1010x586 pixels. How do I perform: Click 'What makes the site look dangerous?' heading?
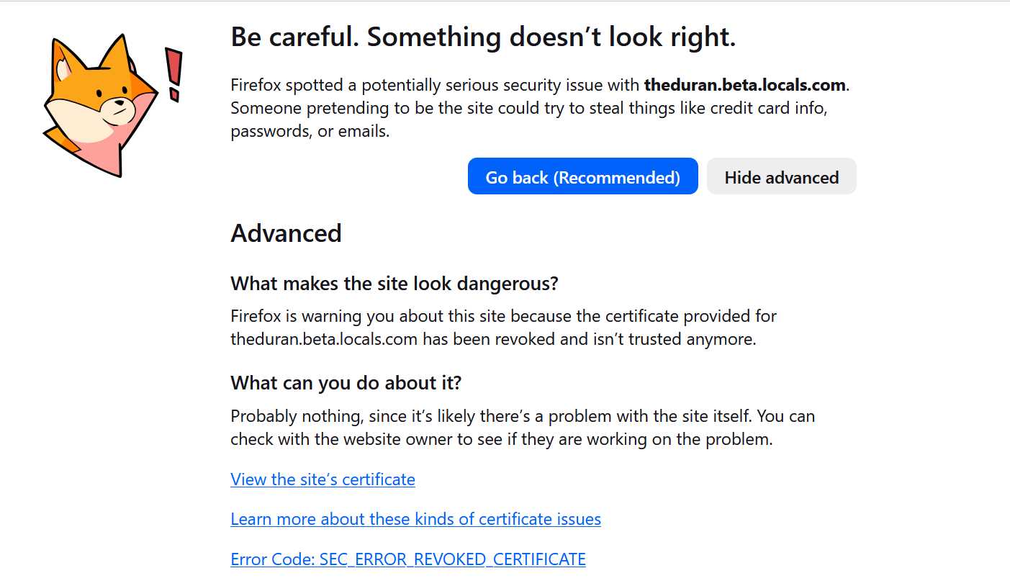click(x=394, y=284)
